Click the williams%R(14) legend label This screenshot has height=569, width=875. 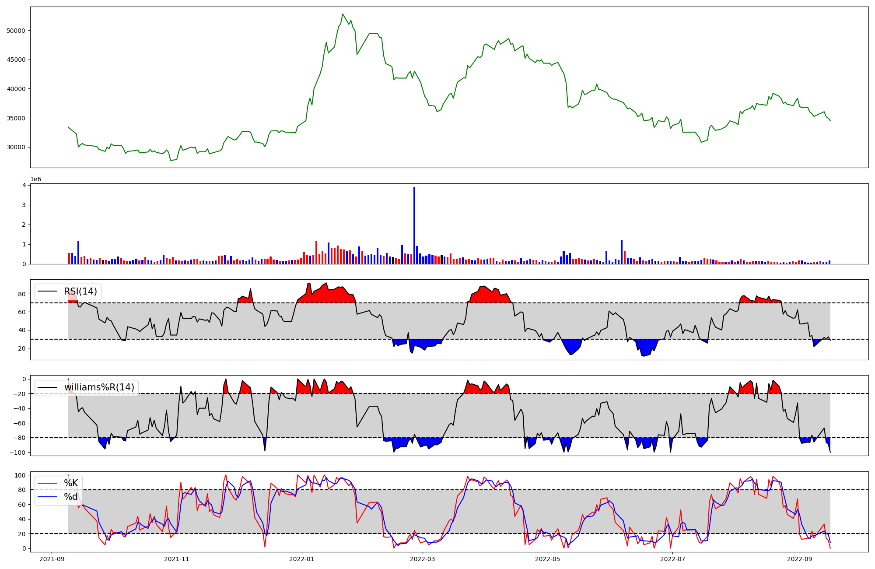99,387
